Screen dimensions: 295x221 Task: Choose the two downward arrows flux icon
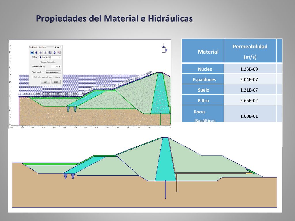pos(50,52)
